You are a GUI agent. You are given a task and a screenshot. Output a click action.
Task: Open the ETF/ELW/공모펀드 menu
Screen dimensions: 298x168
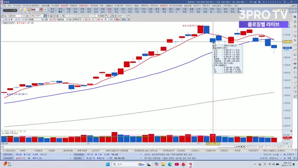pyautogui.click(x=31, y=6)
